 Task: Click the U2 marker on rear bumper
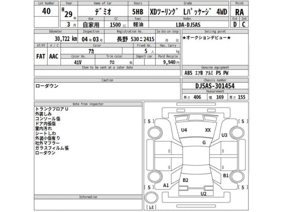[x=203, y=193]
